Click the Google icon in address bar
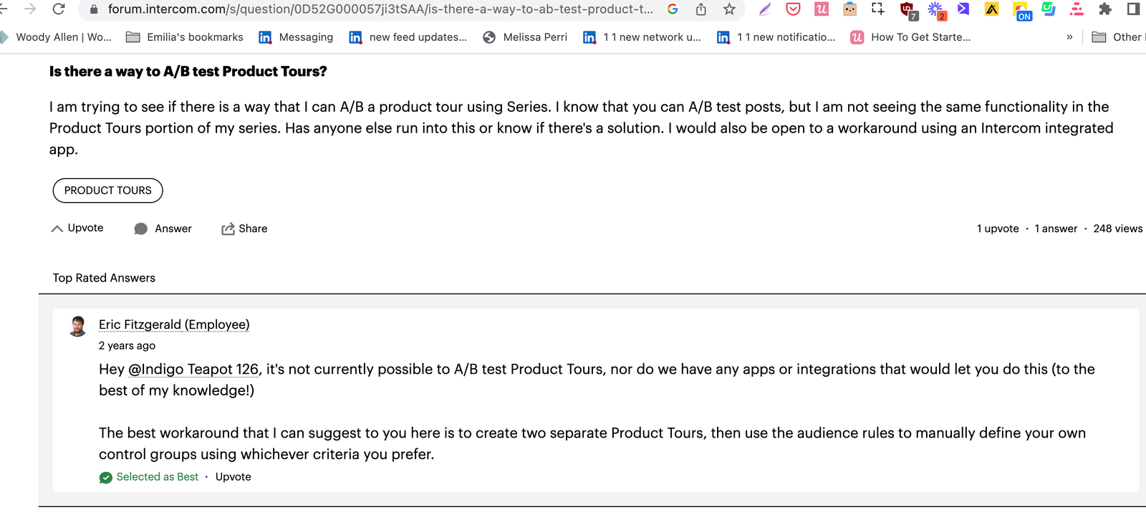Screen dimensions: 1146x515 [x=673, y=9]
